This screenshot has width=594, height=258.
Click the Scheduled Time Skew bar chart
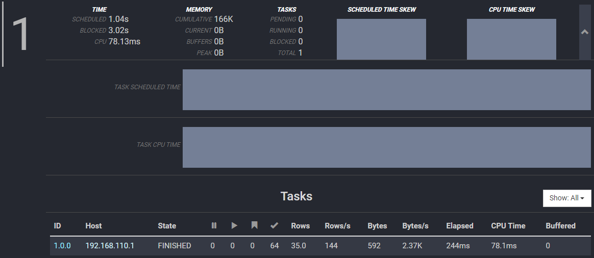[381, 39]
